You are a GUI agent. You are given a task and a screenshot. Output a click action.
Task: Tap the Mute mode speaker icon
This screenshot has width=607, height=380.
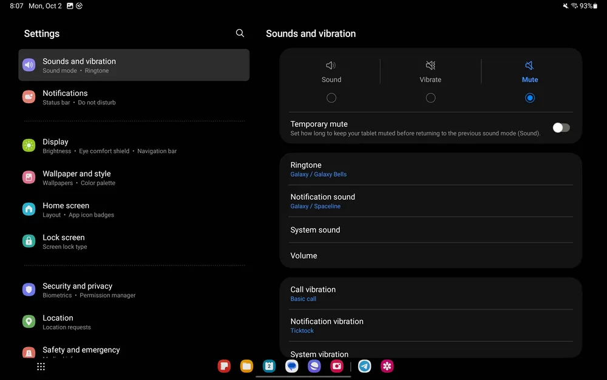529,66
